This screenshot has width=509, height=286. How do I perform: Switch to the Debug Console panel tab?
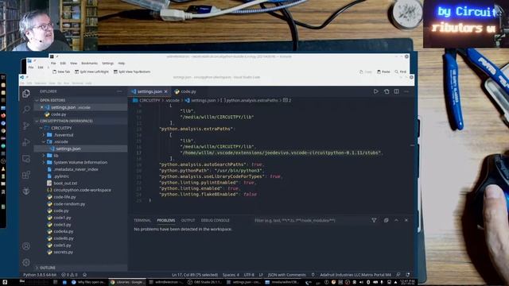tap(215, 220)
